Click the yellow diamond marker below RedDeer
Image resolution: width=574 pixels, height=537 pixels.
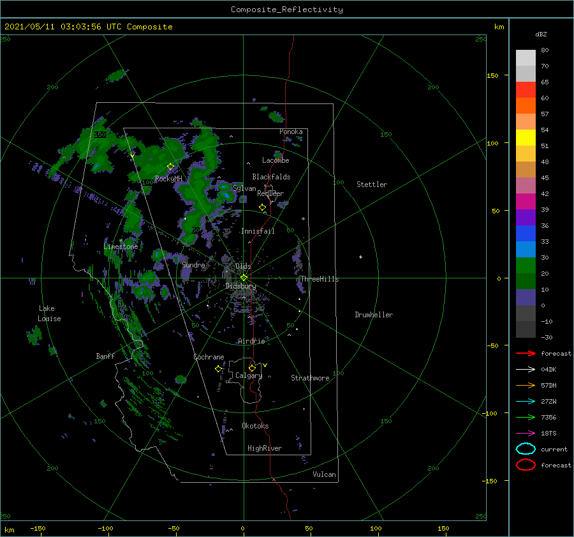click(263, 208)
